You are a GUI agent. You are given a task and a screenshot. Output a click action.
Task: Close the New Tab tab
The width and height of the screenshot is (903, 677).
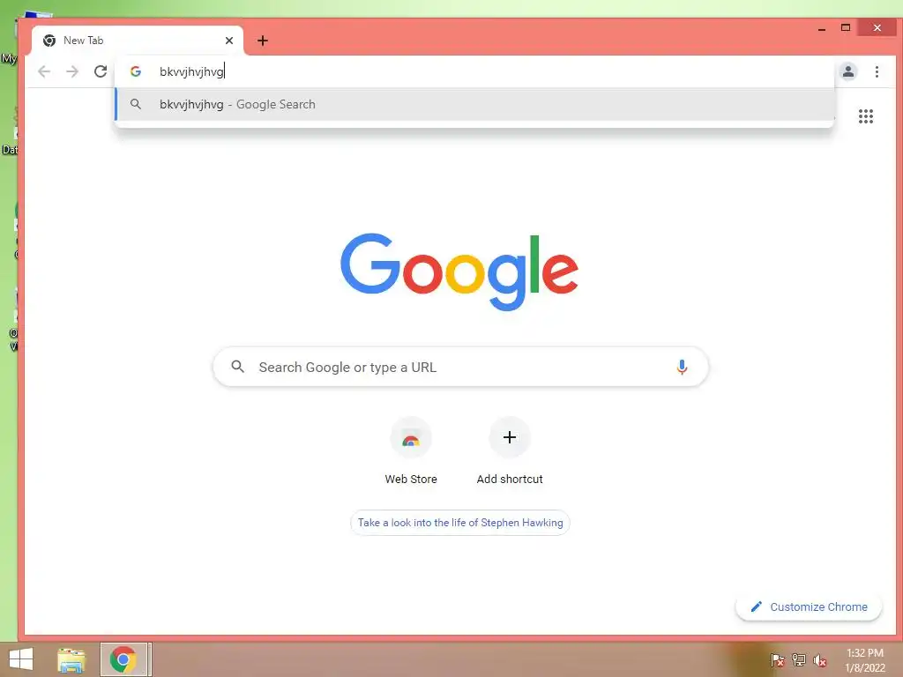[229, 41]
